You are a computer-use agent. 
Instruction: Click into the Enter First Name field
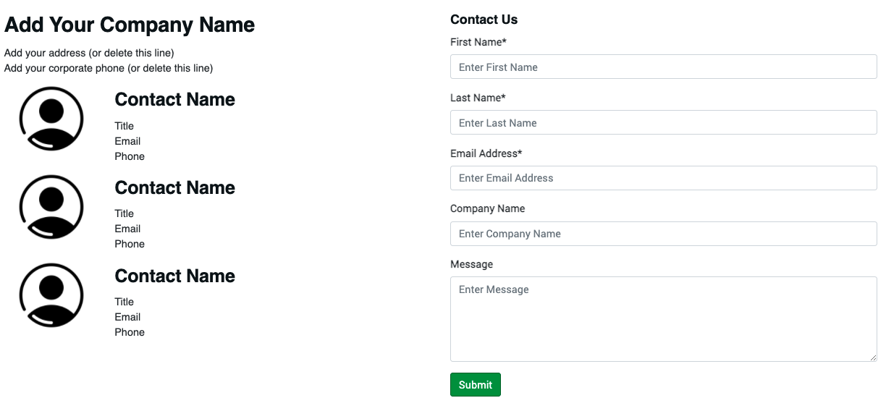pyautogui.click(x=663, y=67)
